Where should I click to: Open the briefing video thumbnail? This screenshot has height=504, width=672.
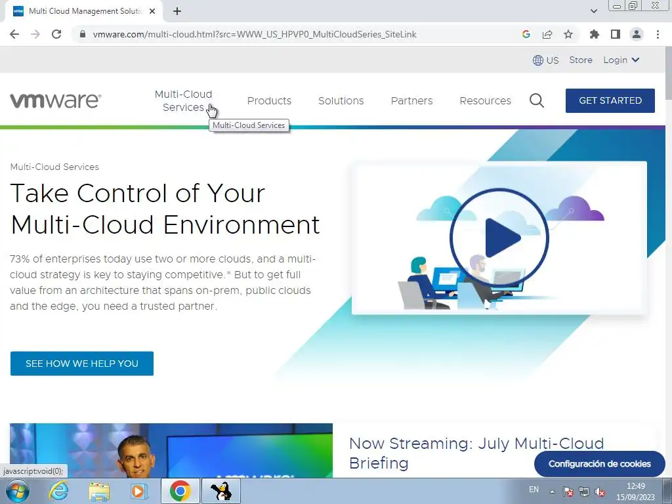(x=171, y=450)
